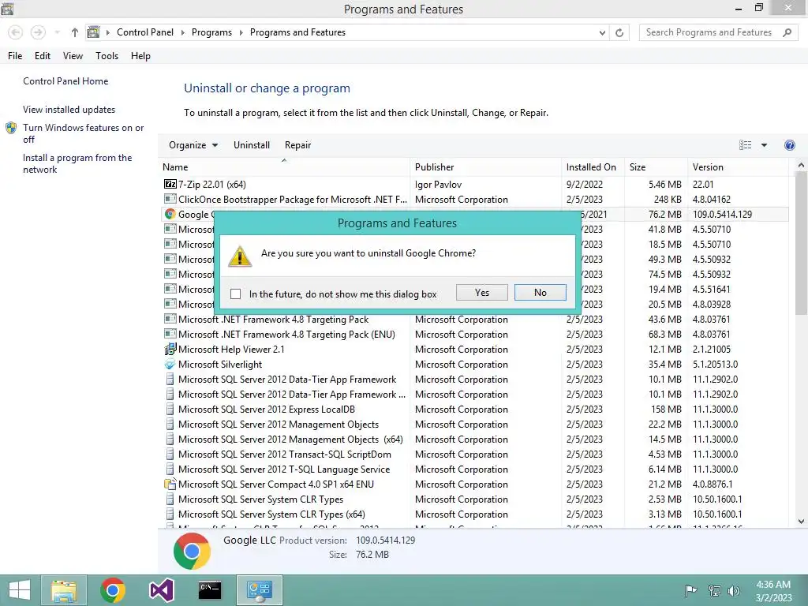Open File Explorer from the taskbar

coord(64,590)
